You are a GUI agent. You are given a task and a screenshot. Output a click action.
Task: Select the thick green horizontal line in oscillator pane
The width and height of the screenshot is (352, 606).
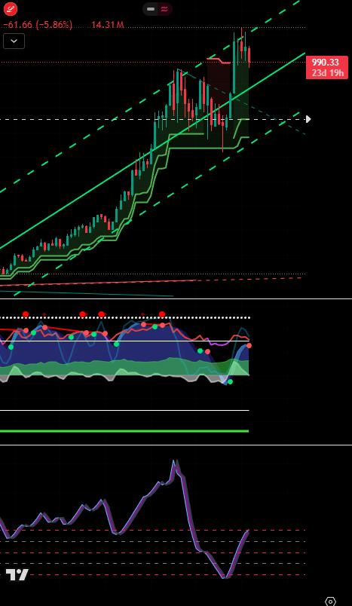[124, 431]
